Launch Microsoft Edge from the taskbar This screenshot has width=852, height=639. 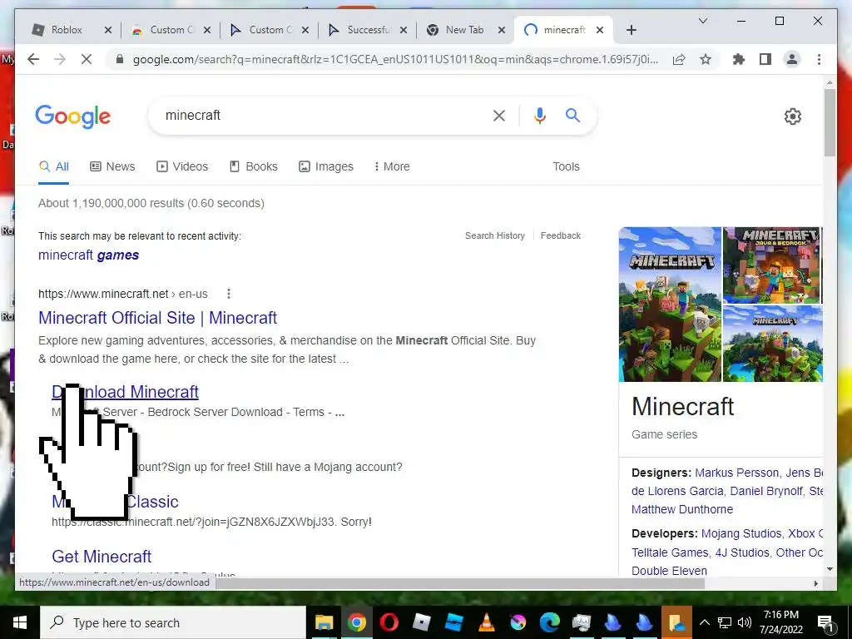[x=549, y=622]
